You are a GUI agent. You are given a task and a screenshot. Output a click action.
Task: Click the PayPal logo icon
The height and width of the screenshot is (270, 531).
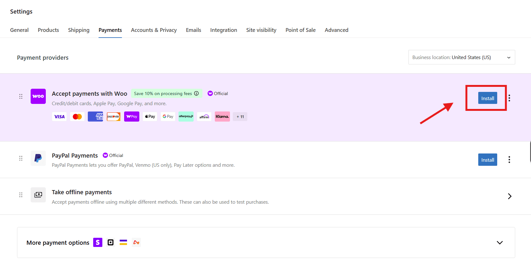pos(38,158)
